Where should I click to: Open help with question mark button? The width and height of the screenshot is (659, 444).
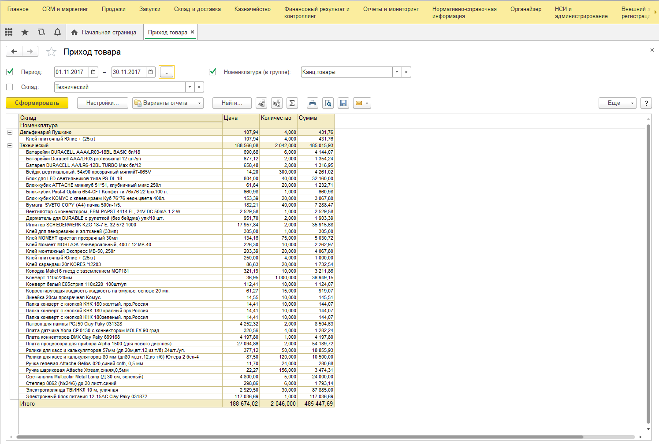click(x=646, y=103)
